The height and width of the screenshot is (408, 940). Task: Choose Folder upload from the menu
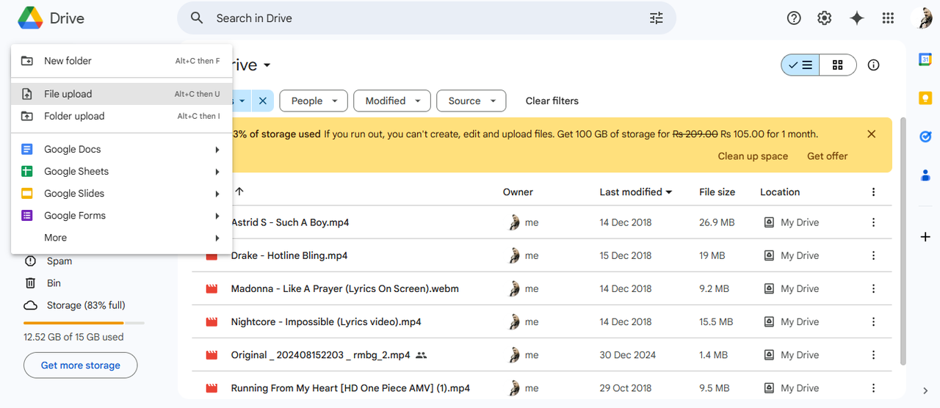click(x=122, y=116)
